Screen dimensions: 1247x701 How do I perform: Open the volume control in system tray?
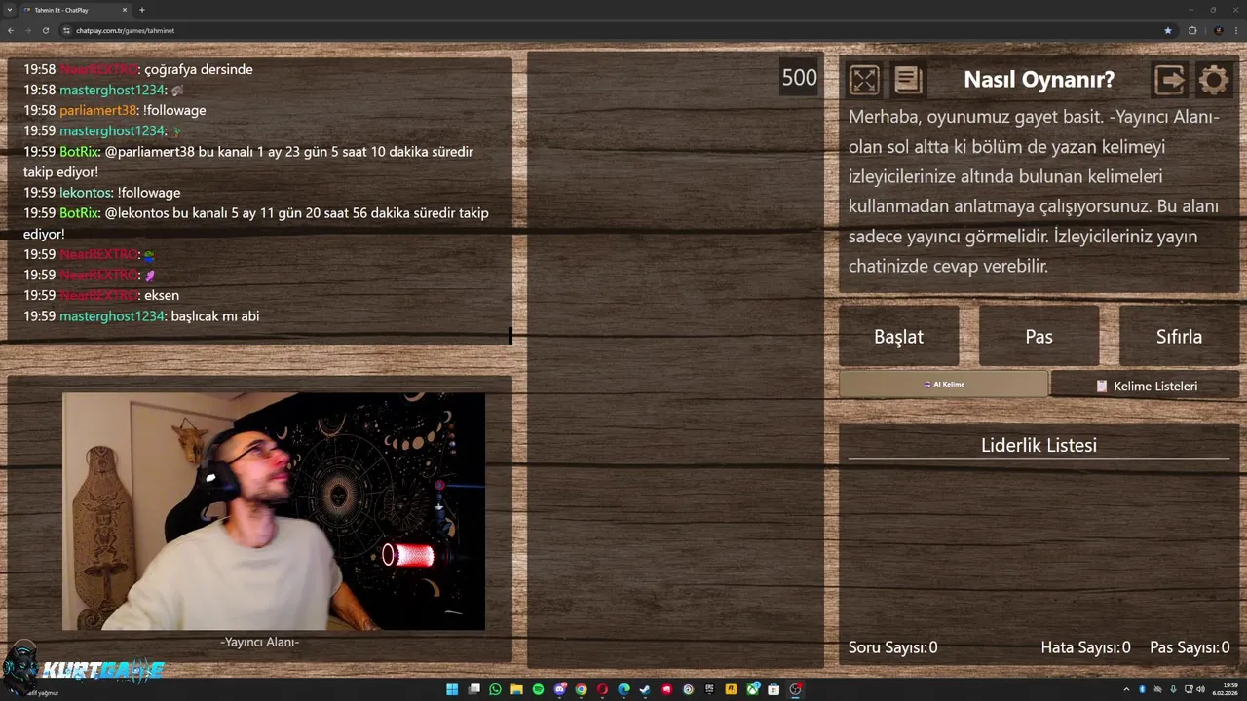point(1200,689)
